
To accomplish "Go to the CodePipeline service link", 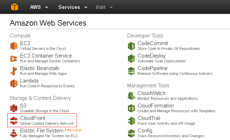I will coord(153,68).
